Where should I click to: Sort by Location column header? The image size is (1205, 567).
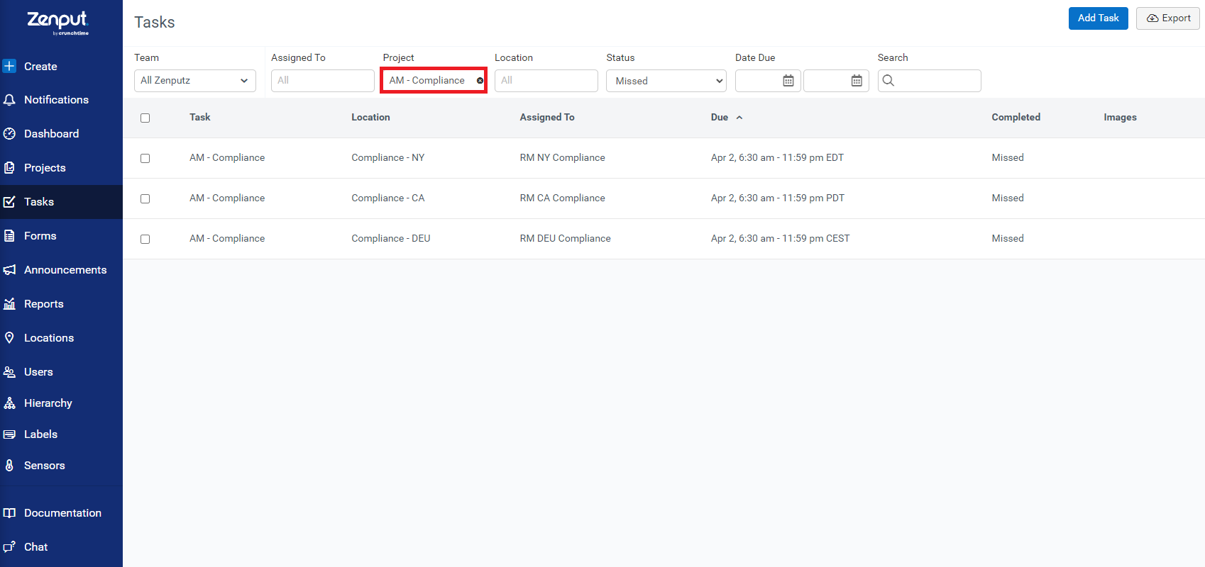click(370, 118)
